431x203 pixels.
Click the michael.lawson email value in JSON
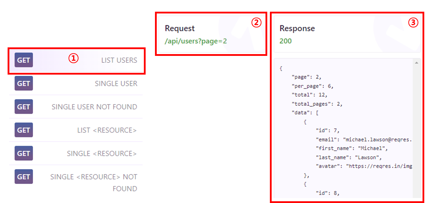click(377, 139)
